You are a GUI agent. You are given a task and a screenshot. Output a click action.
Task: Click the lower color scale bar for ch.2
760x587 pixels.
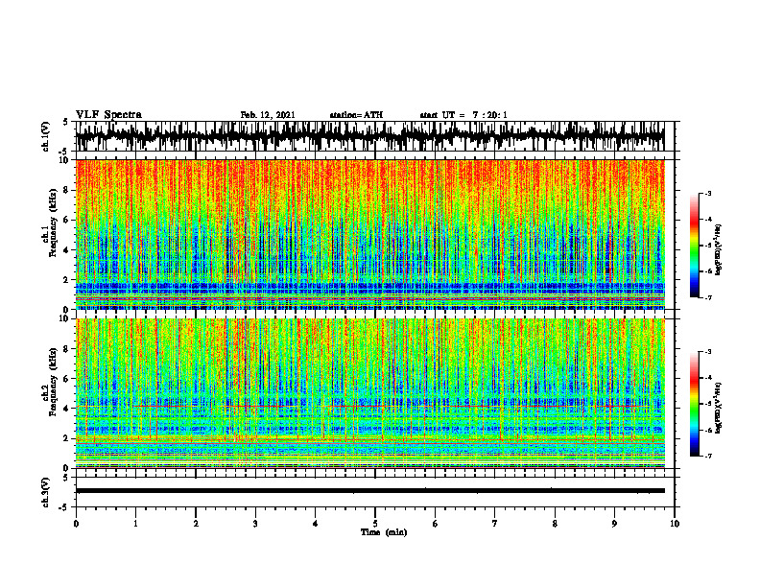tap(695, 404)
